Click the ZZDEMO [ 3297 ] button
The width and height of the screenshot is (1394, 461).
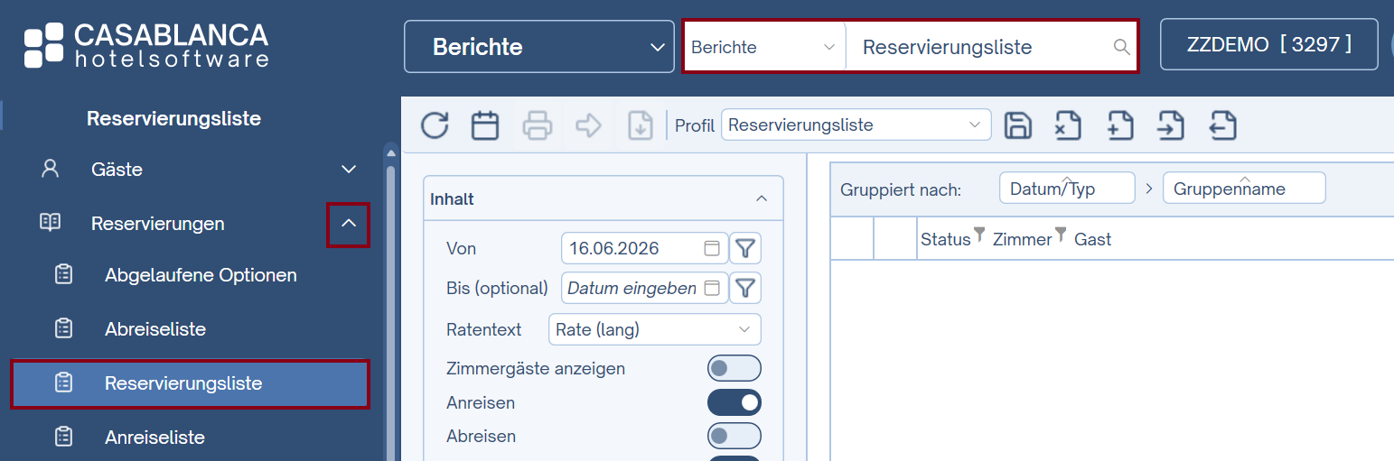click(x=1268, y=44)
